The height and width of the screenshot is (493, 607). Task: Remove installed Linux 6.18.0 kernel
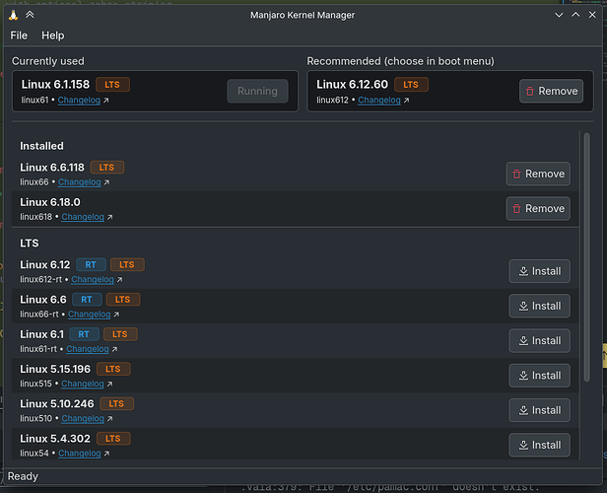[x=537, y=208]
